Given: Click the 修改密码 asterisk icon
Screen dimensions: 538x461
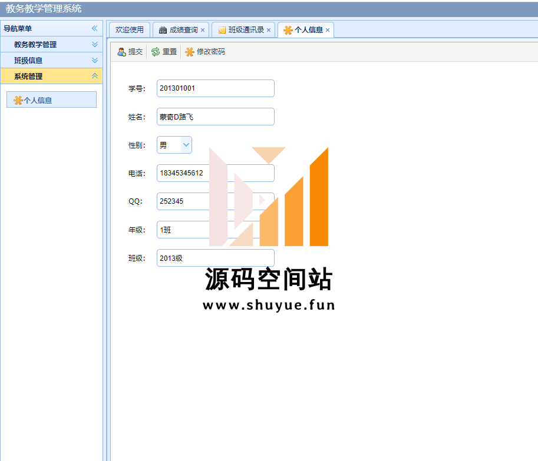Looking at the screenshot, I should click(189, 52).
